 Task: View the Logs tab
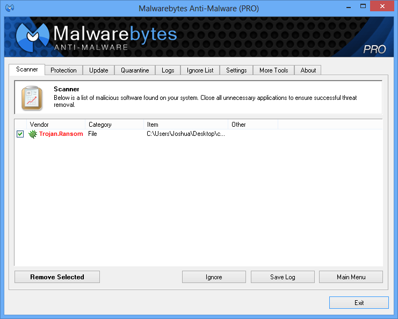pyautogui.click(x=168, y=70)
